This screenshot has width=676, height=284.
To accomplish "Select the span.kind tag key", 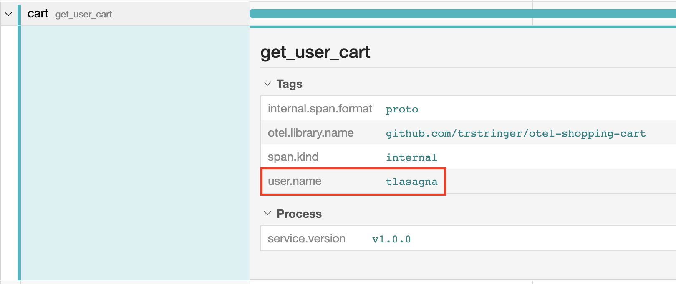I will coord(293,157).
